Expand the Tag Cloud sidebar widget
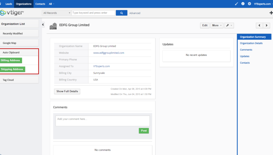This screenshot has height=155, width=273. 19,80
